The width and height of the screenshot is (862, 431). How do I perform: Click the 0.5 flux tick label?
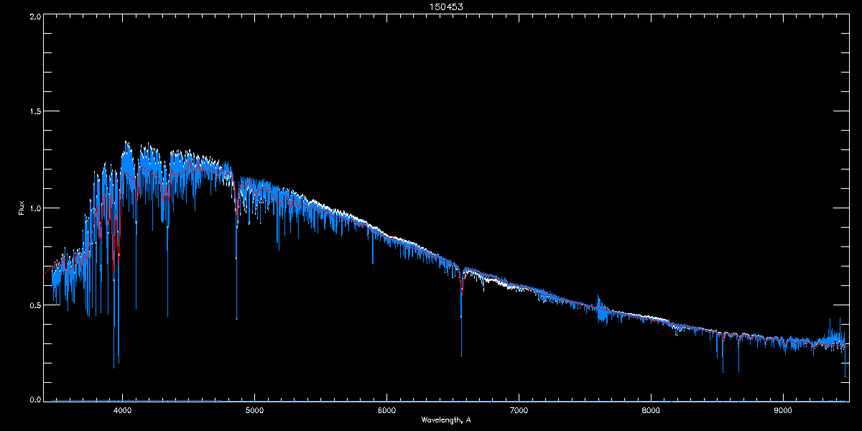(x=35, y=305)
